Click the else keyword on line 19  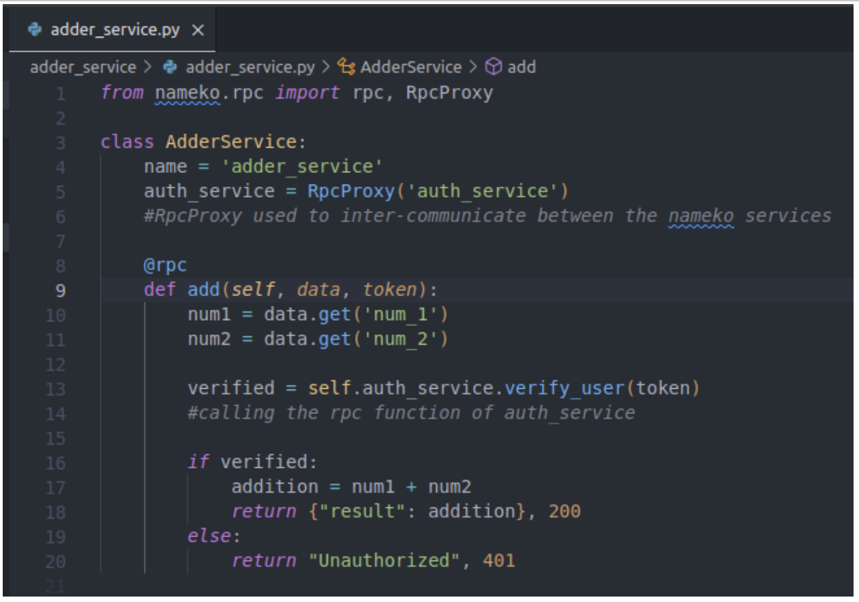(x=210, y=537)
